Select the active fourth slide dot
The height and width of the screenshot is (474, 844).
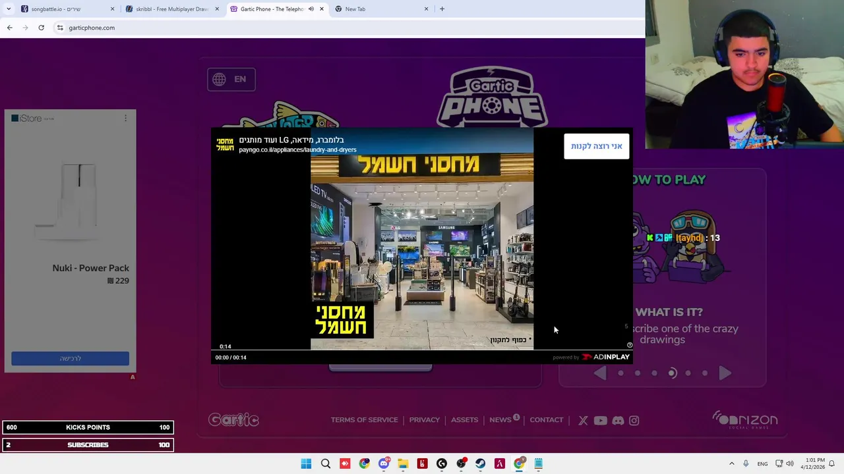(x=672, y=373)
